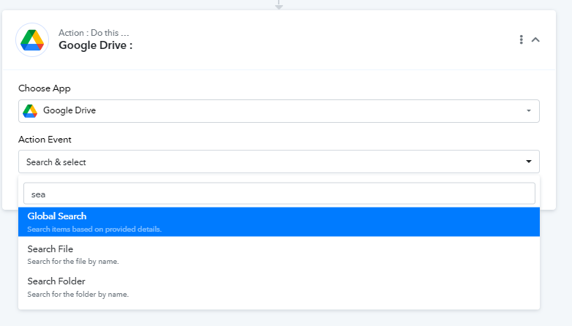Toggle the Action Event dropdown arrow
This screenshot has height=326, width=572.
tap(529, 162)
